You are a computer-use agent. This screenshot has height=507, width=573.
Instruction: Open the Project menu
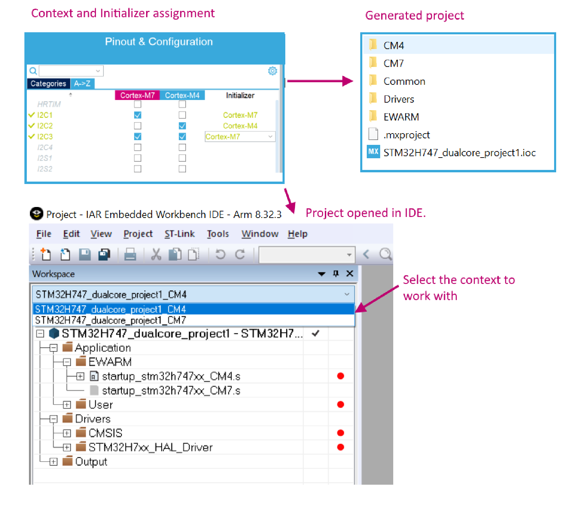coord(138,234)
